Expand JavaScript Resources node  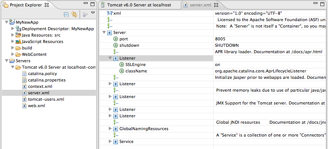13,41
